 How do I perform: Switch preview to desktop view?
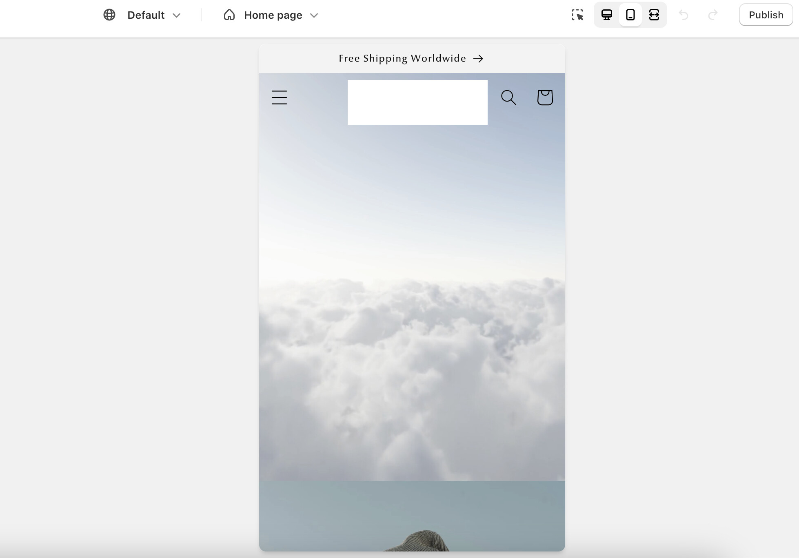pyautogui.click(x=607, y=15)
